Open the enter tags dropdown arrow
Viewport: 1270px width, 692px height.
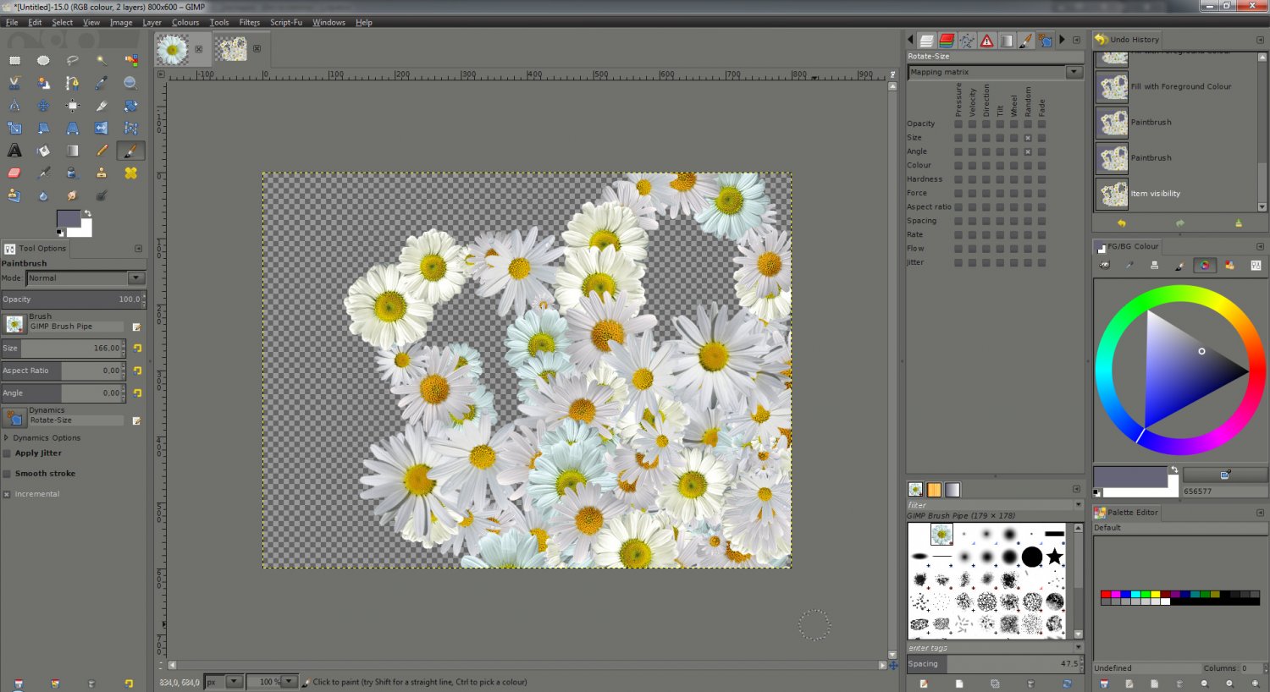pos(1079,648)
